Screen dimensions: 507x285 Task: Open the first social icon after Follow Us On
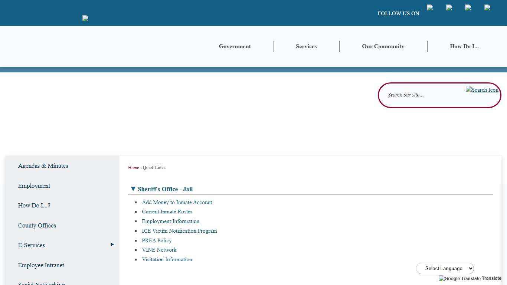430,7
